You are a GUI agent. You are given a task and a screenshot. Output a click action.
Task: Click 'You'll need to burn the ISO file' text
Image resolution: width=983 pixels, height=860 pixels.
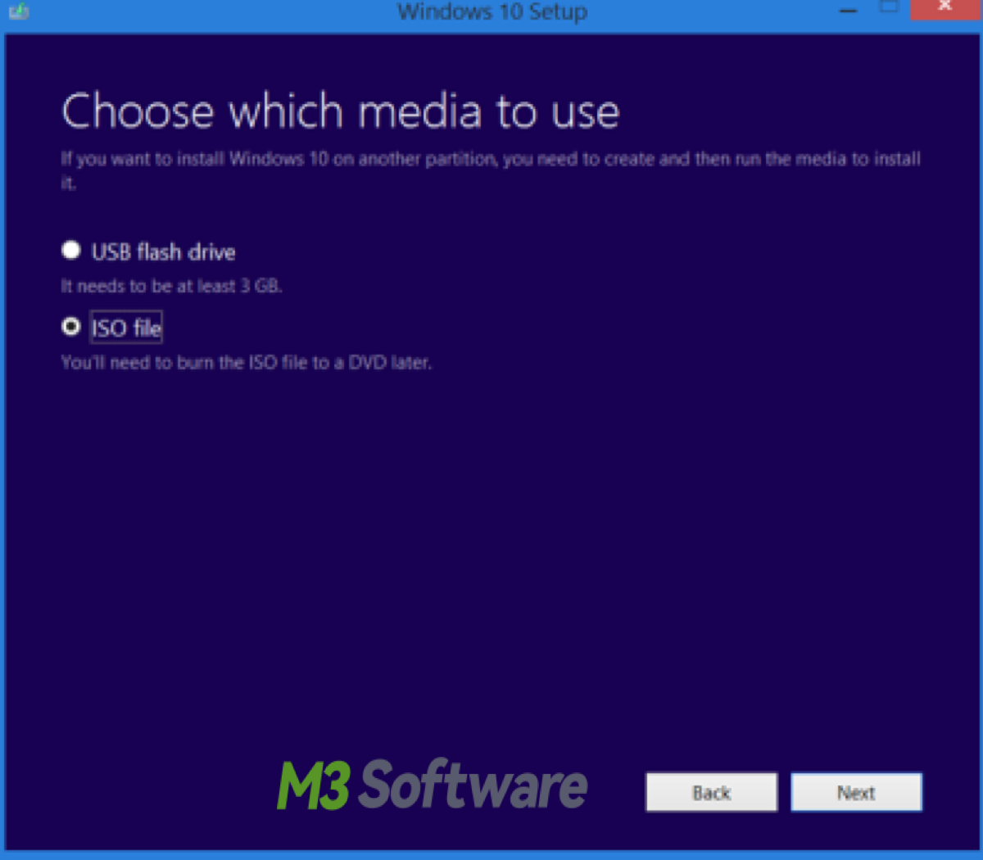coord(246,362)
